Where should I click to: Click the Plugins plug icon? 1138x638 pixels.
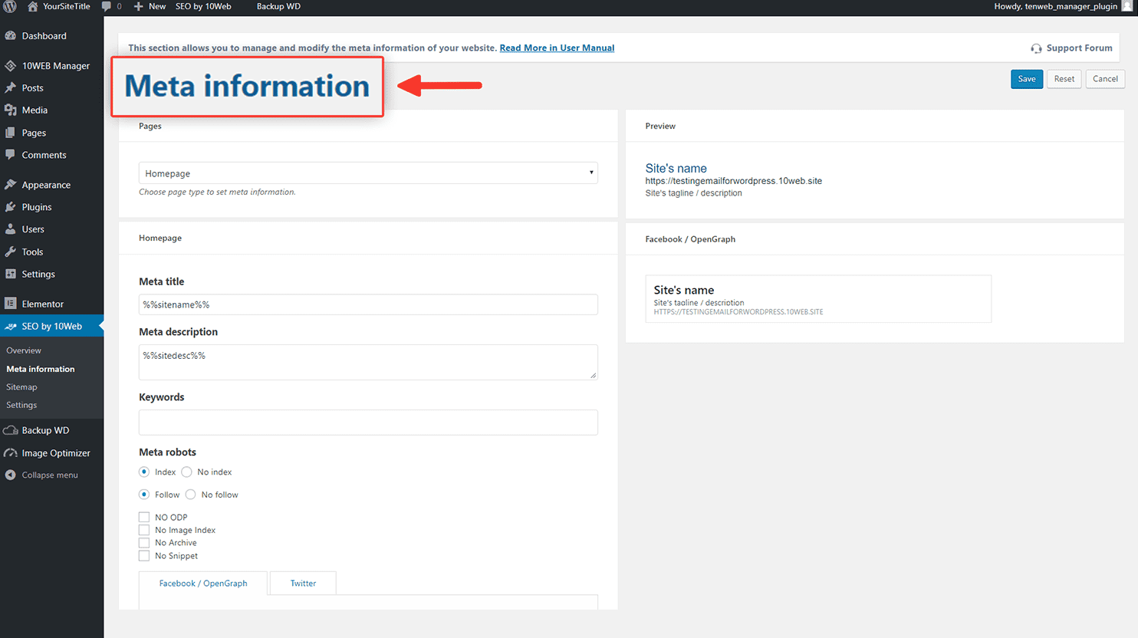tap(11, 207)
